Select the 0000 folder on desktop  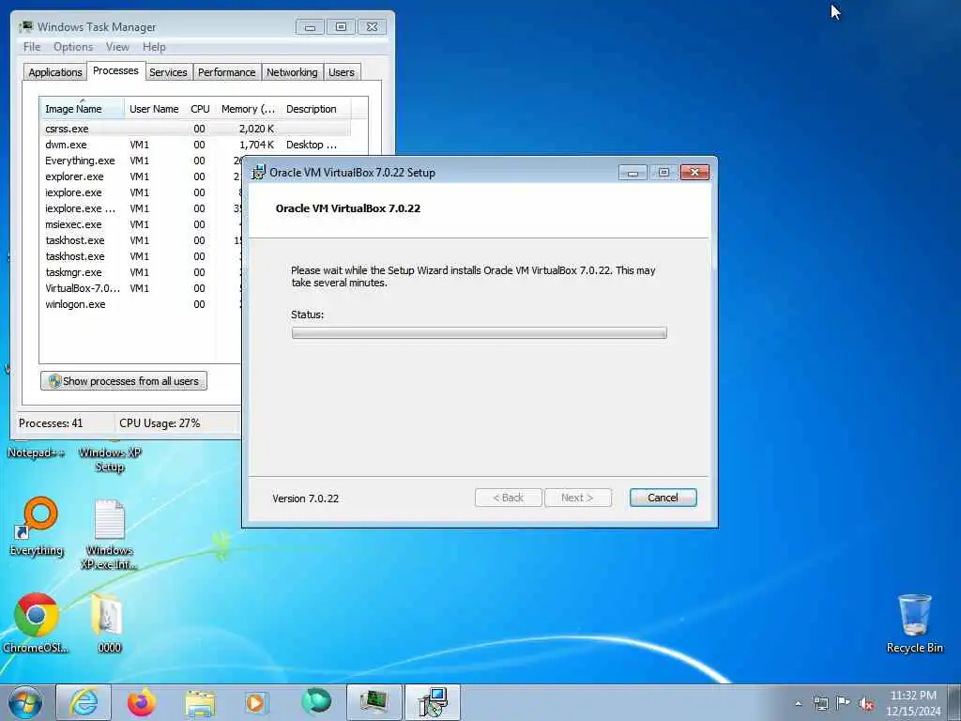tap(109, 622)
